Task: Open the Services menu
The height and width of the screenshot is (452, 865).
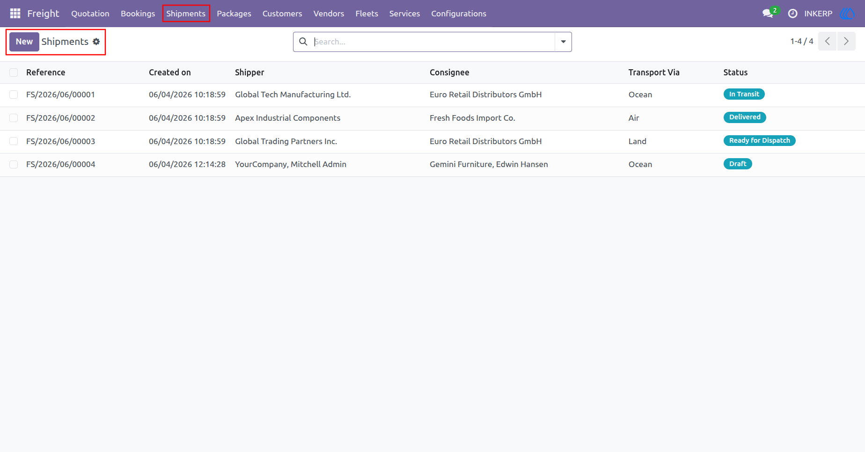Action: 404,14
